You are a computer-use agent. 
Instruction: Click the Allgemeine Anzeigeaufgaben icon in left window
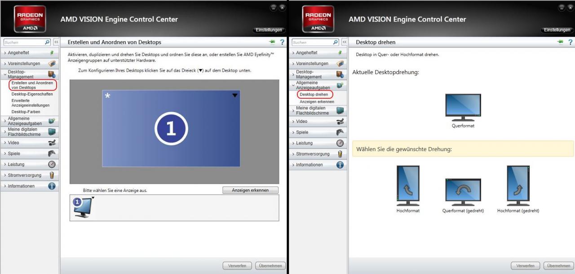[52, 121]
